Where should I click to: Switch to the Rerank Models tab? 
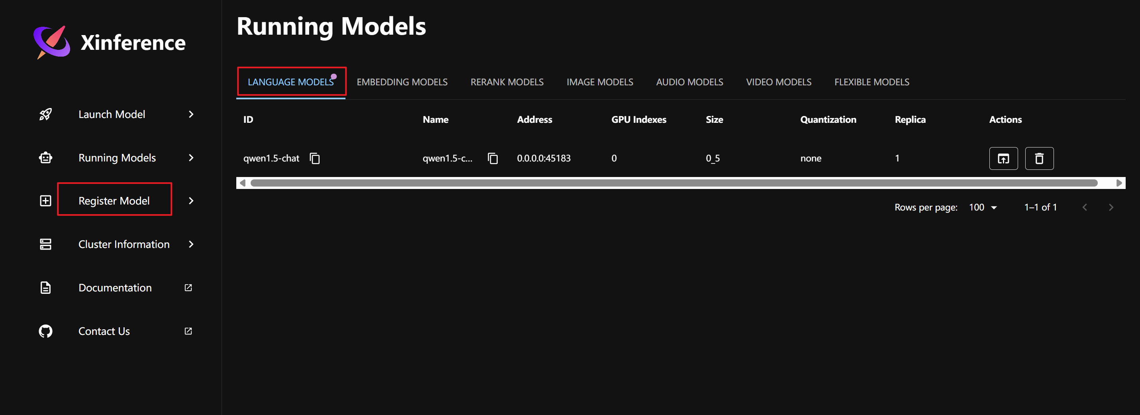(507, 82)
